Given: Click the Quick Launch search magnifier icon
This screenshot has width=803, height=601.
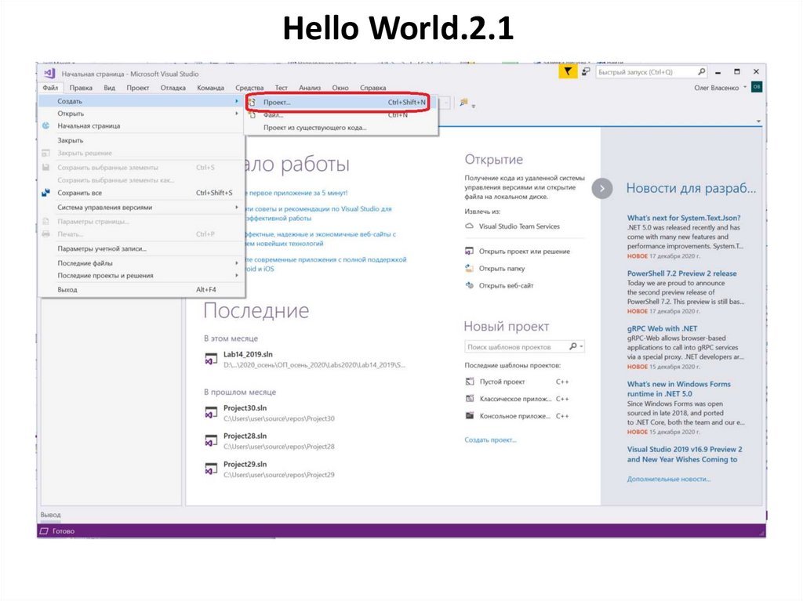Looking at the screenshot, I should click(701, 72).
